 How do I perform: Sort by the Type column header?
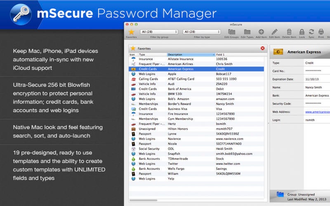tap(152, 54)
